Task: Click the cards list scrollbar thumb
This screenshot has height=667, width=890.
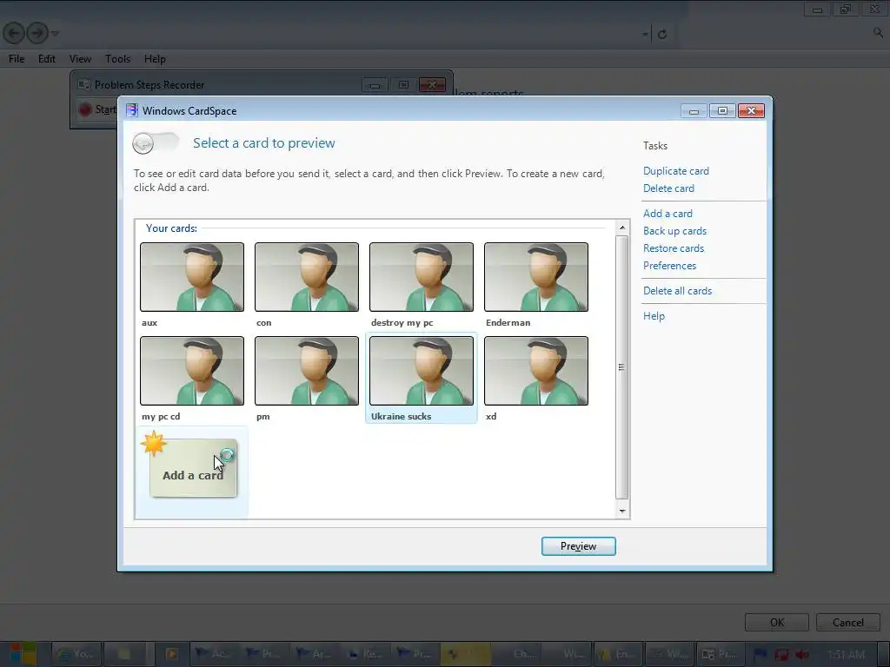Action: click(x=622, y=367)
